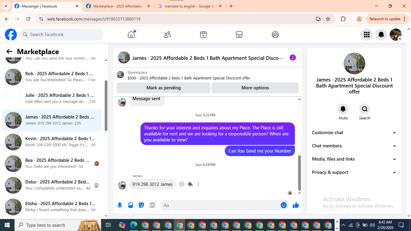Image resolution: width=411 pixels, height=231 pixels.
Task: Open the browser tab search dropdown arrow
Action: pyautogui.click(x=6, y=6)
